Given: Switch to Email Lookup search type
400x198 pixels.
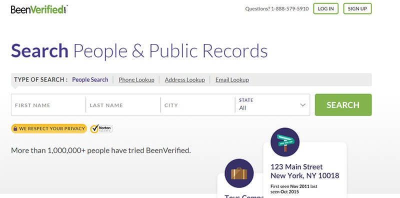Looking at the screenshot, I should point(232,80).
